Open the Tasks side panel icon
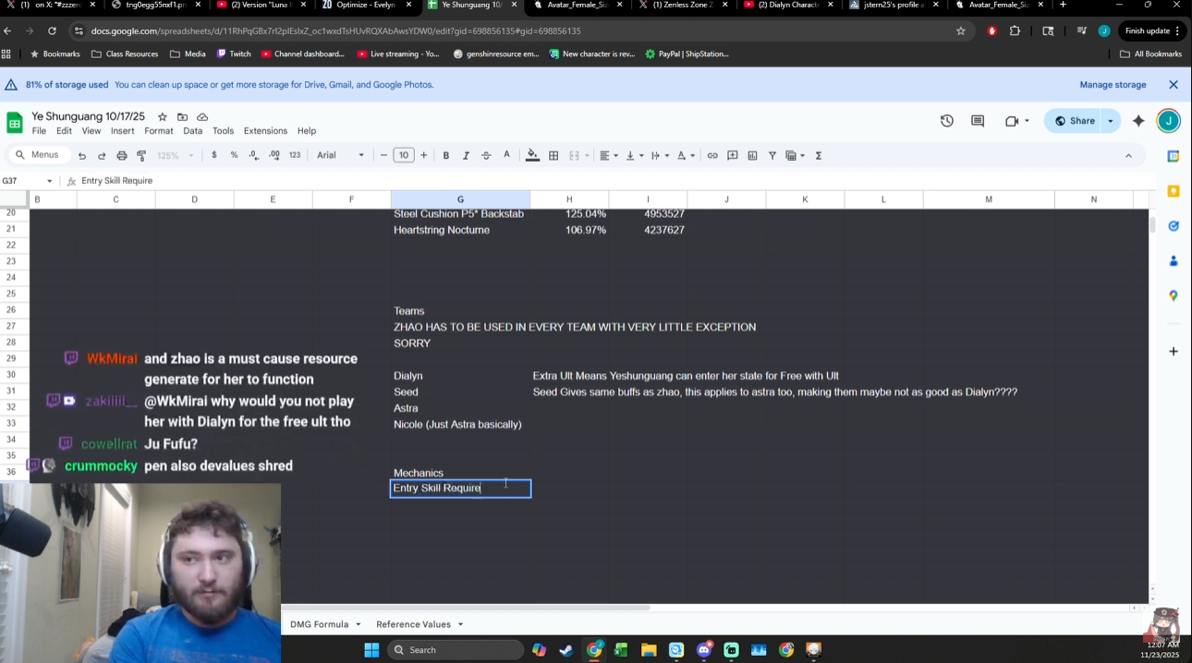The width and height of the screenshot is (1192, 663). point(1174,225)
